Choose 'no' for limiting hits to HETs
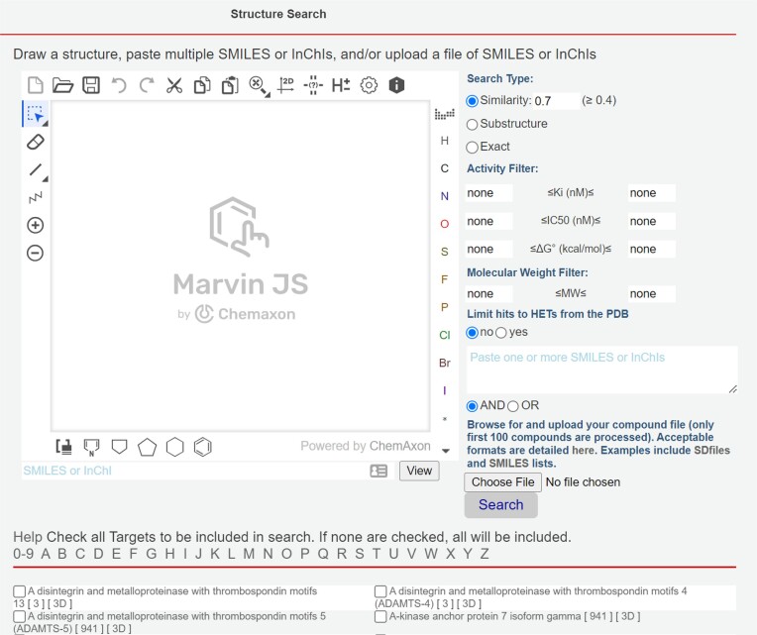 click(x=473, y=333)
